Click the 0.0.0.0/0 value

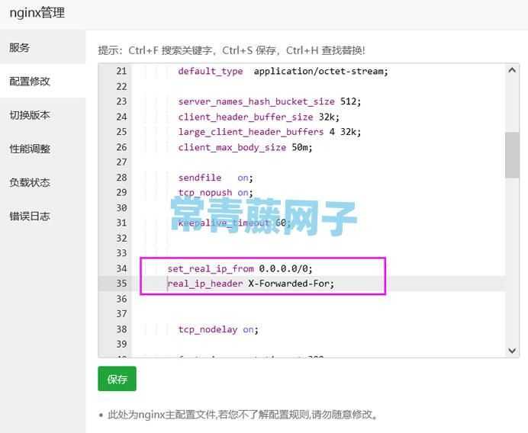pos(283,268)
